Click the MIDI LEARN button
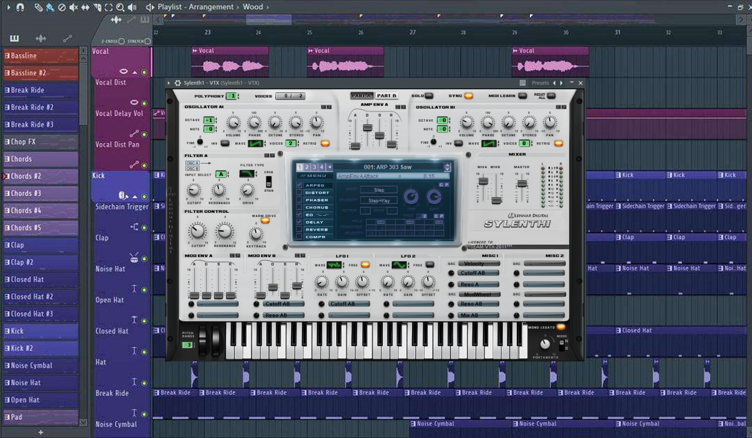752x438 pixels. pyautogui.click(x=523, y=96)
